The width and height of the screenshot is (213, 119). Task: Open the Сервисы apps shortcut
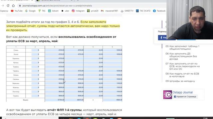click(x=4, y=11)
